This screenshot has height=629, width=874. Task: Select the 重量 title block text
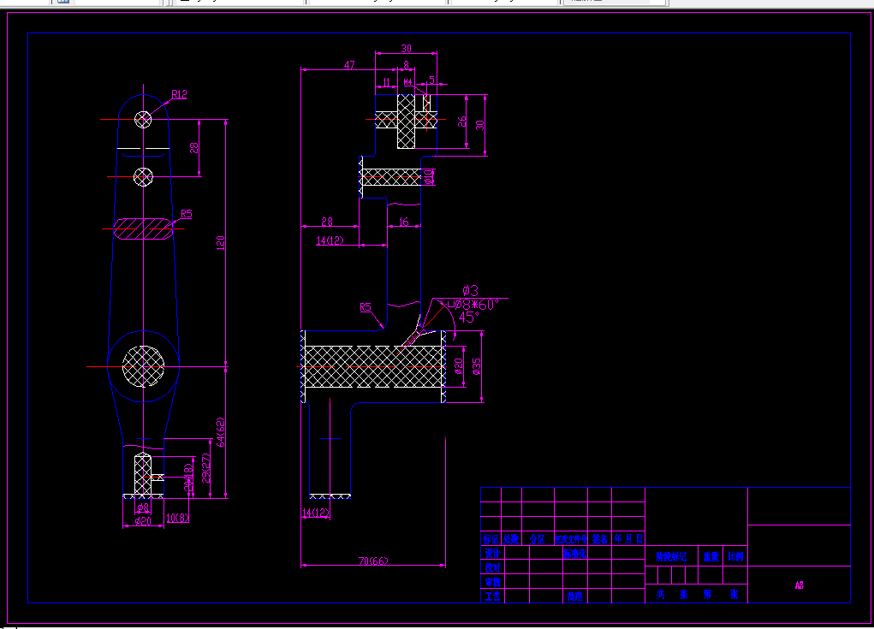coord(710,556)
